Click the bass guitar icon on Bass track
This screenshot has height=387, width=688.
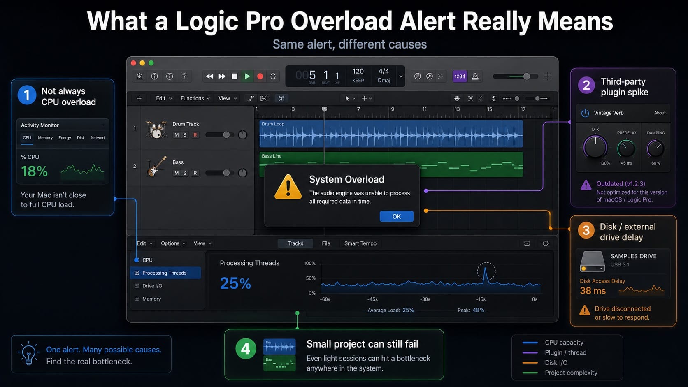coord(156,166)
